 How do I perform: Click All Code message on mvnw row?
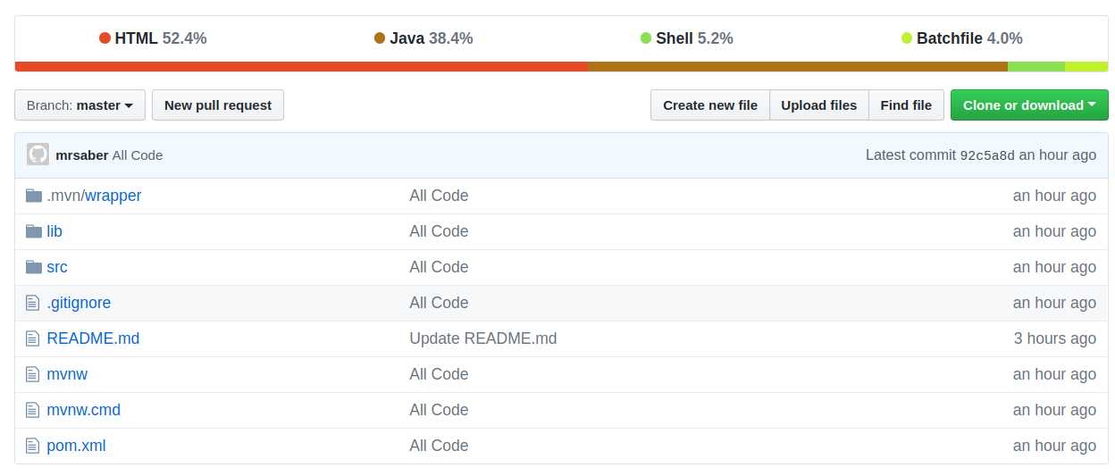point(439,374)
